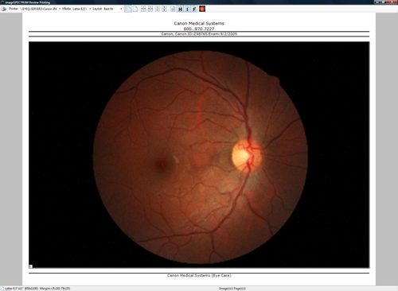Toggle the footer F button
Image resolution: width=398 pixels, height=291 pixels.
[194, 9]
